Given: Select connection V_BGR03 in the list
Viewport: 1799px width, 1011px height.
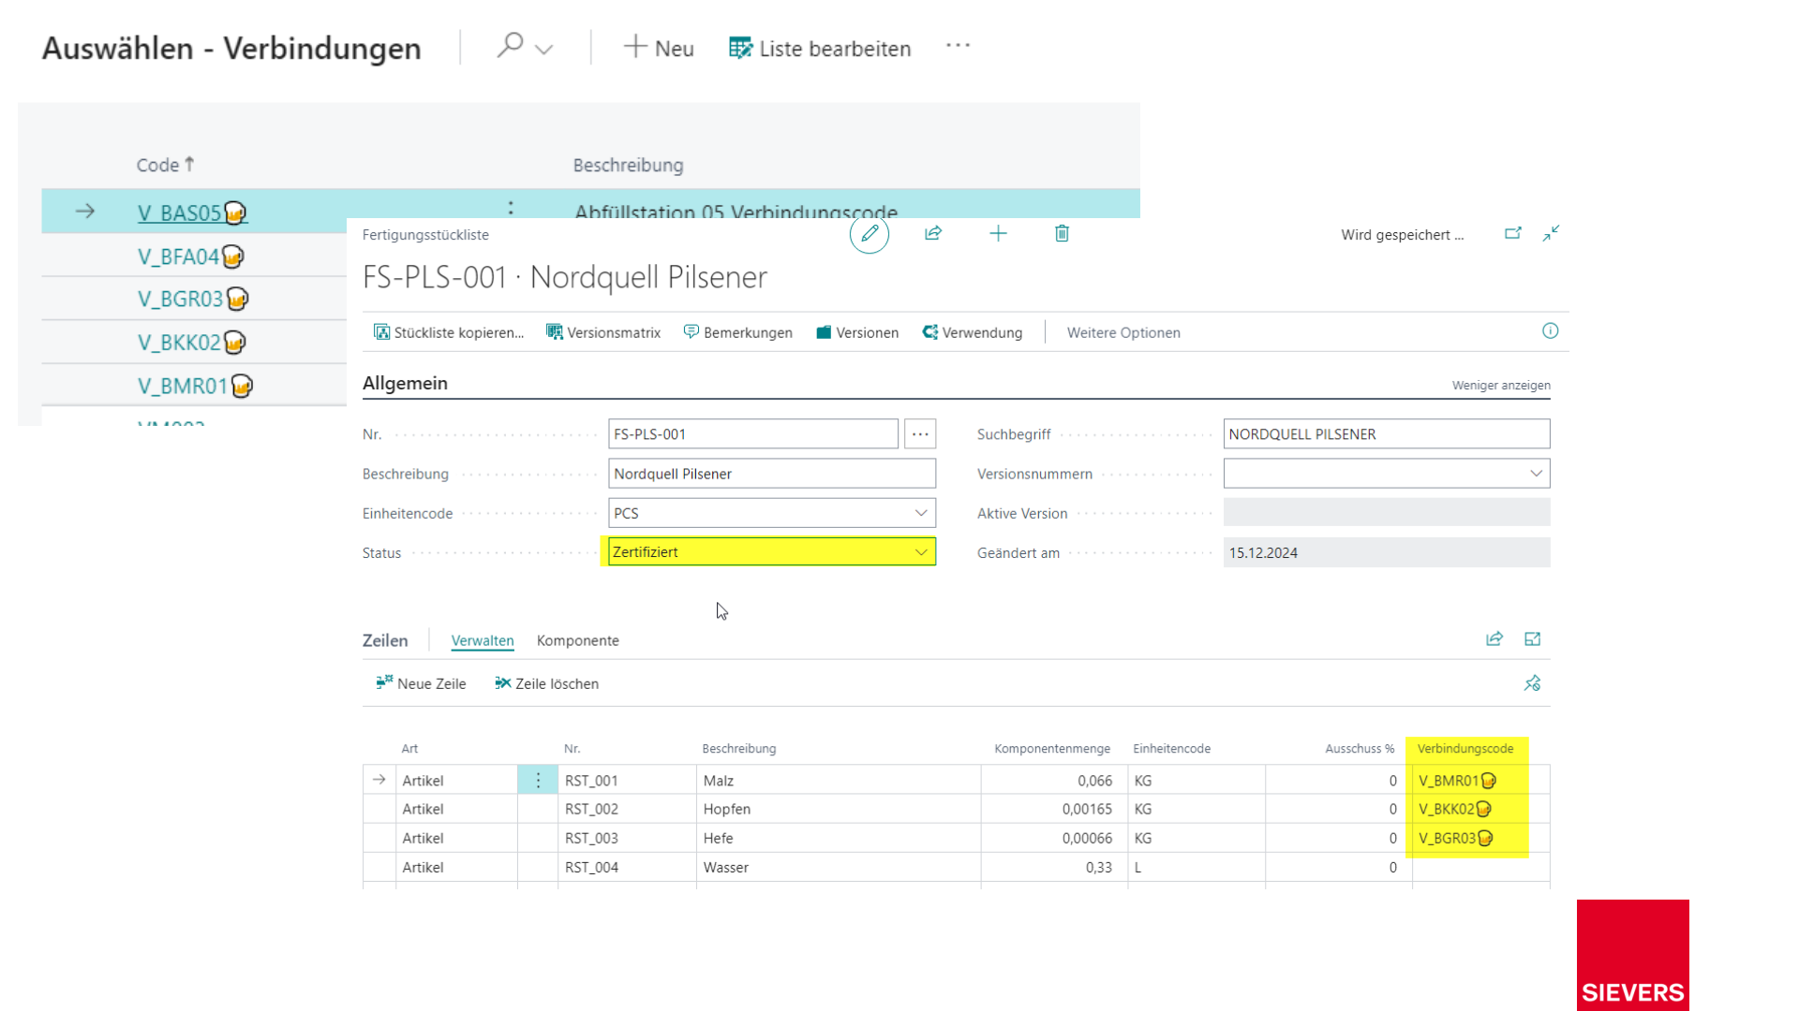Looking at the screenshot, I should pyautogui.click(x=193, y=299).
